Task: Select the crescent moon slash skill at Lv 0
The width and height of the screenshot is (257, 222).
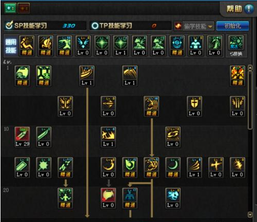Action: (108, 168)
